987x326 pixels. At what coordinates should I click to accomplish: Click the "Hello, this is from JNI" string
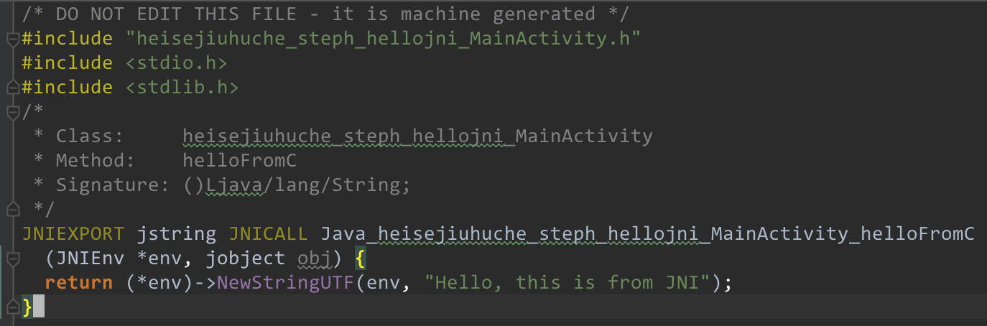(x=567, y=282)
